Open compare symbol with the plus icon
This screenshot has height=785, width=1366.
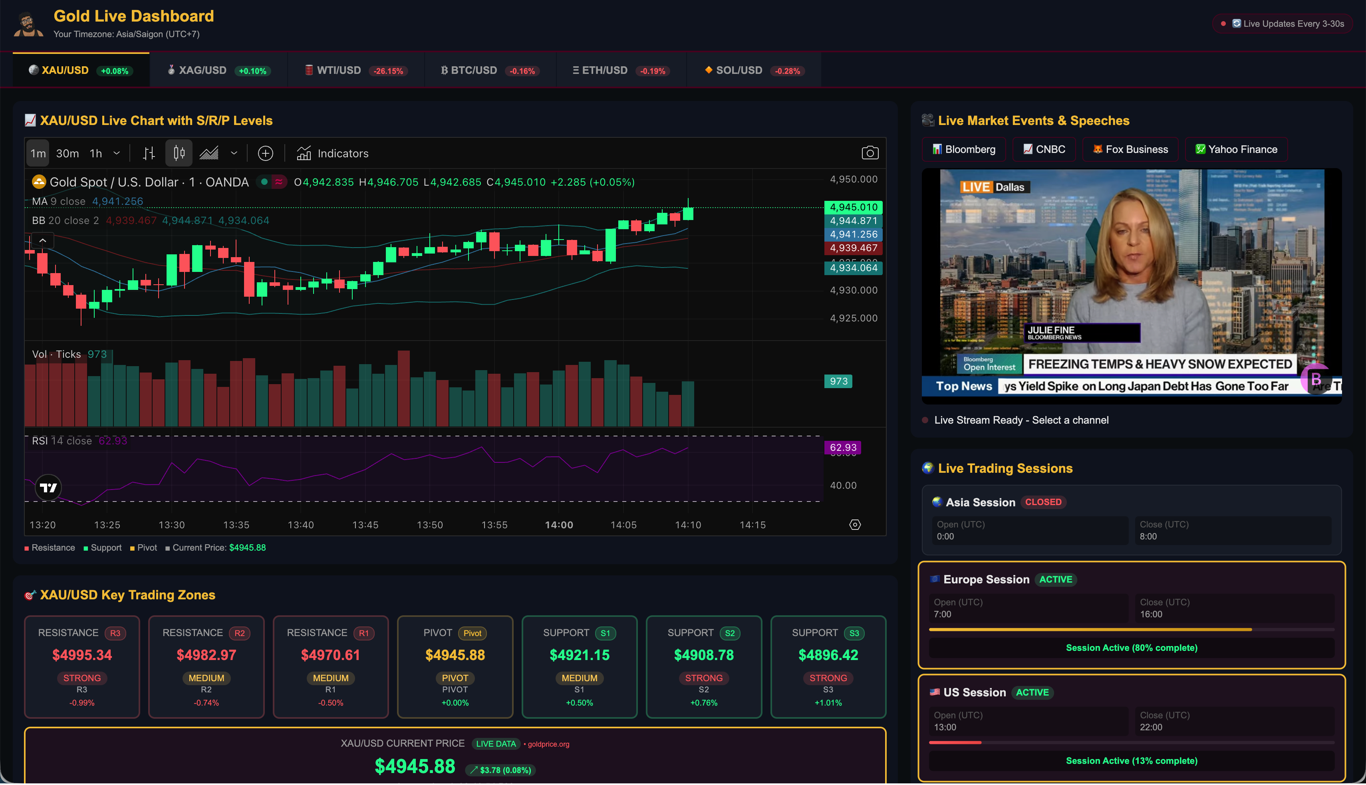(265, 153)
